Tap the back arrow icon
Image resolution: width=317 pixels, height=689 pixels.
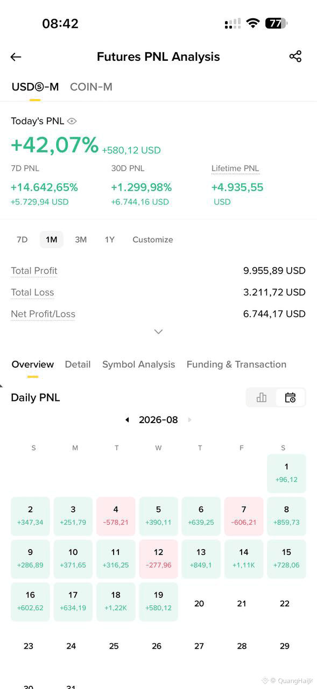[16, 57]
